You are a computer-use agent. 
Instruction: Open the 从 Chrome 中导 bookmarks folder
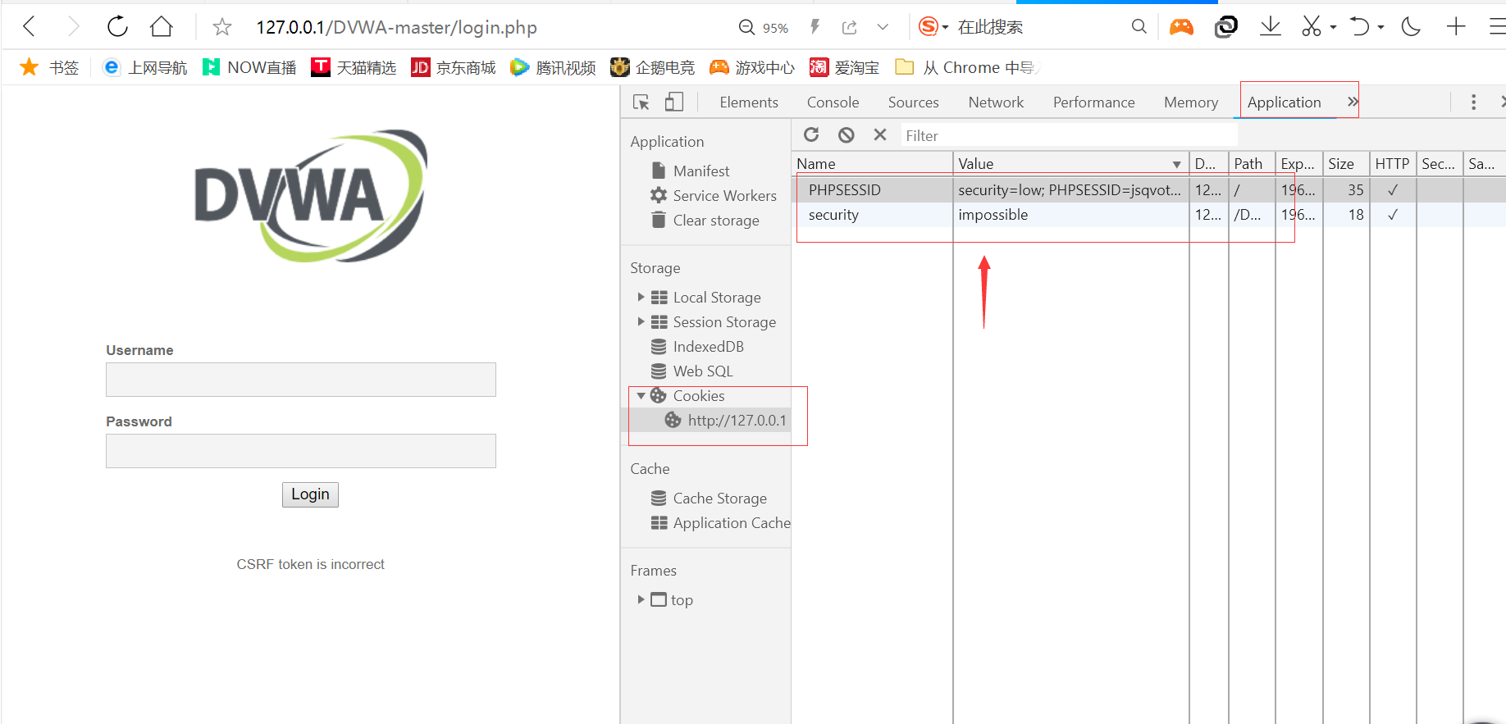pyautogui.click(x=966, y=67)
